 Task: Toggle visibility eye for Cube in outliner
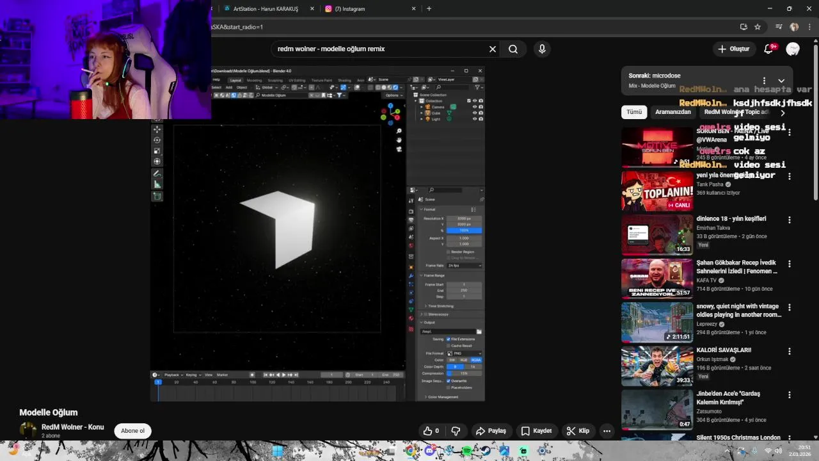coord(475,113)
